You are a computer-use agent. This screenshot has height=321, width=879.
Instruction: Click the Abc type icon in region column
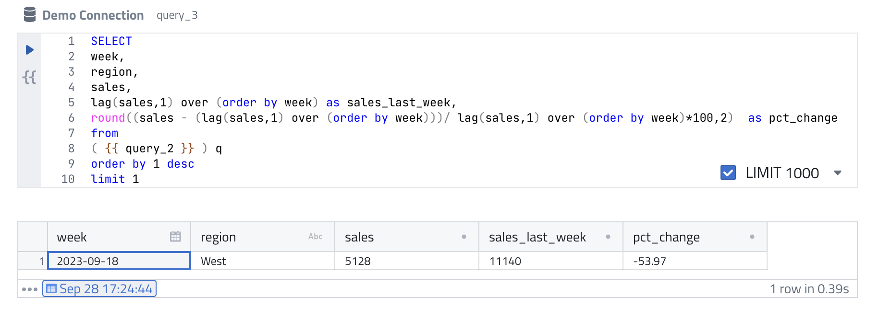[315, 237]
